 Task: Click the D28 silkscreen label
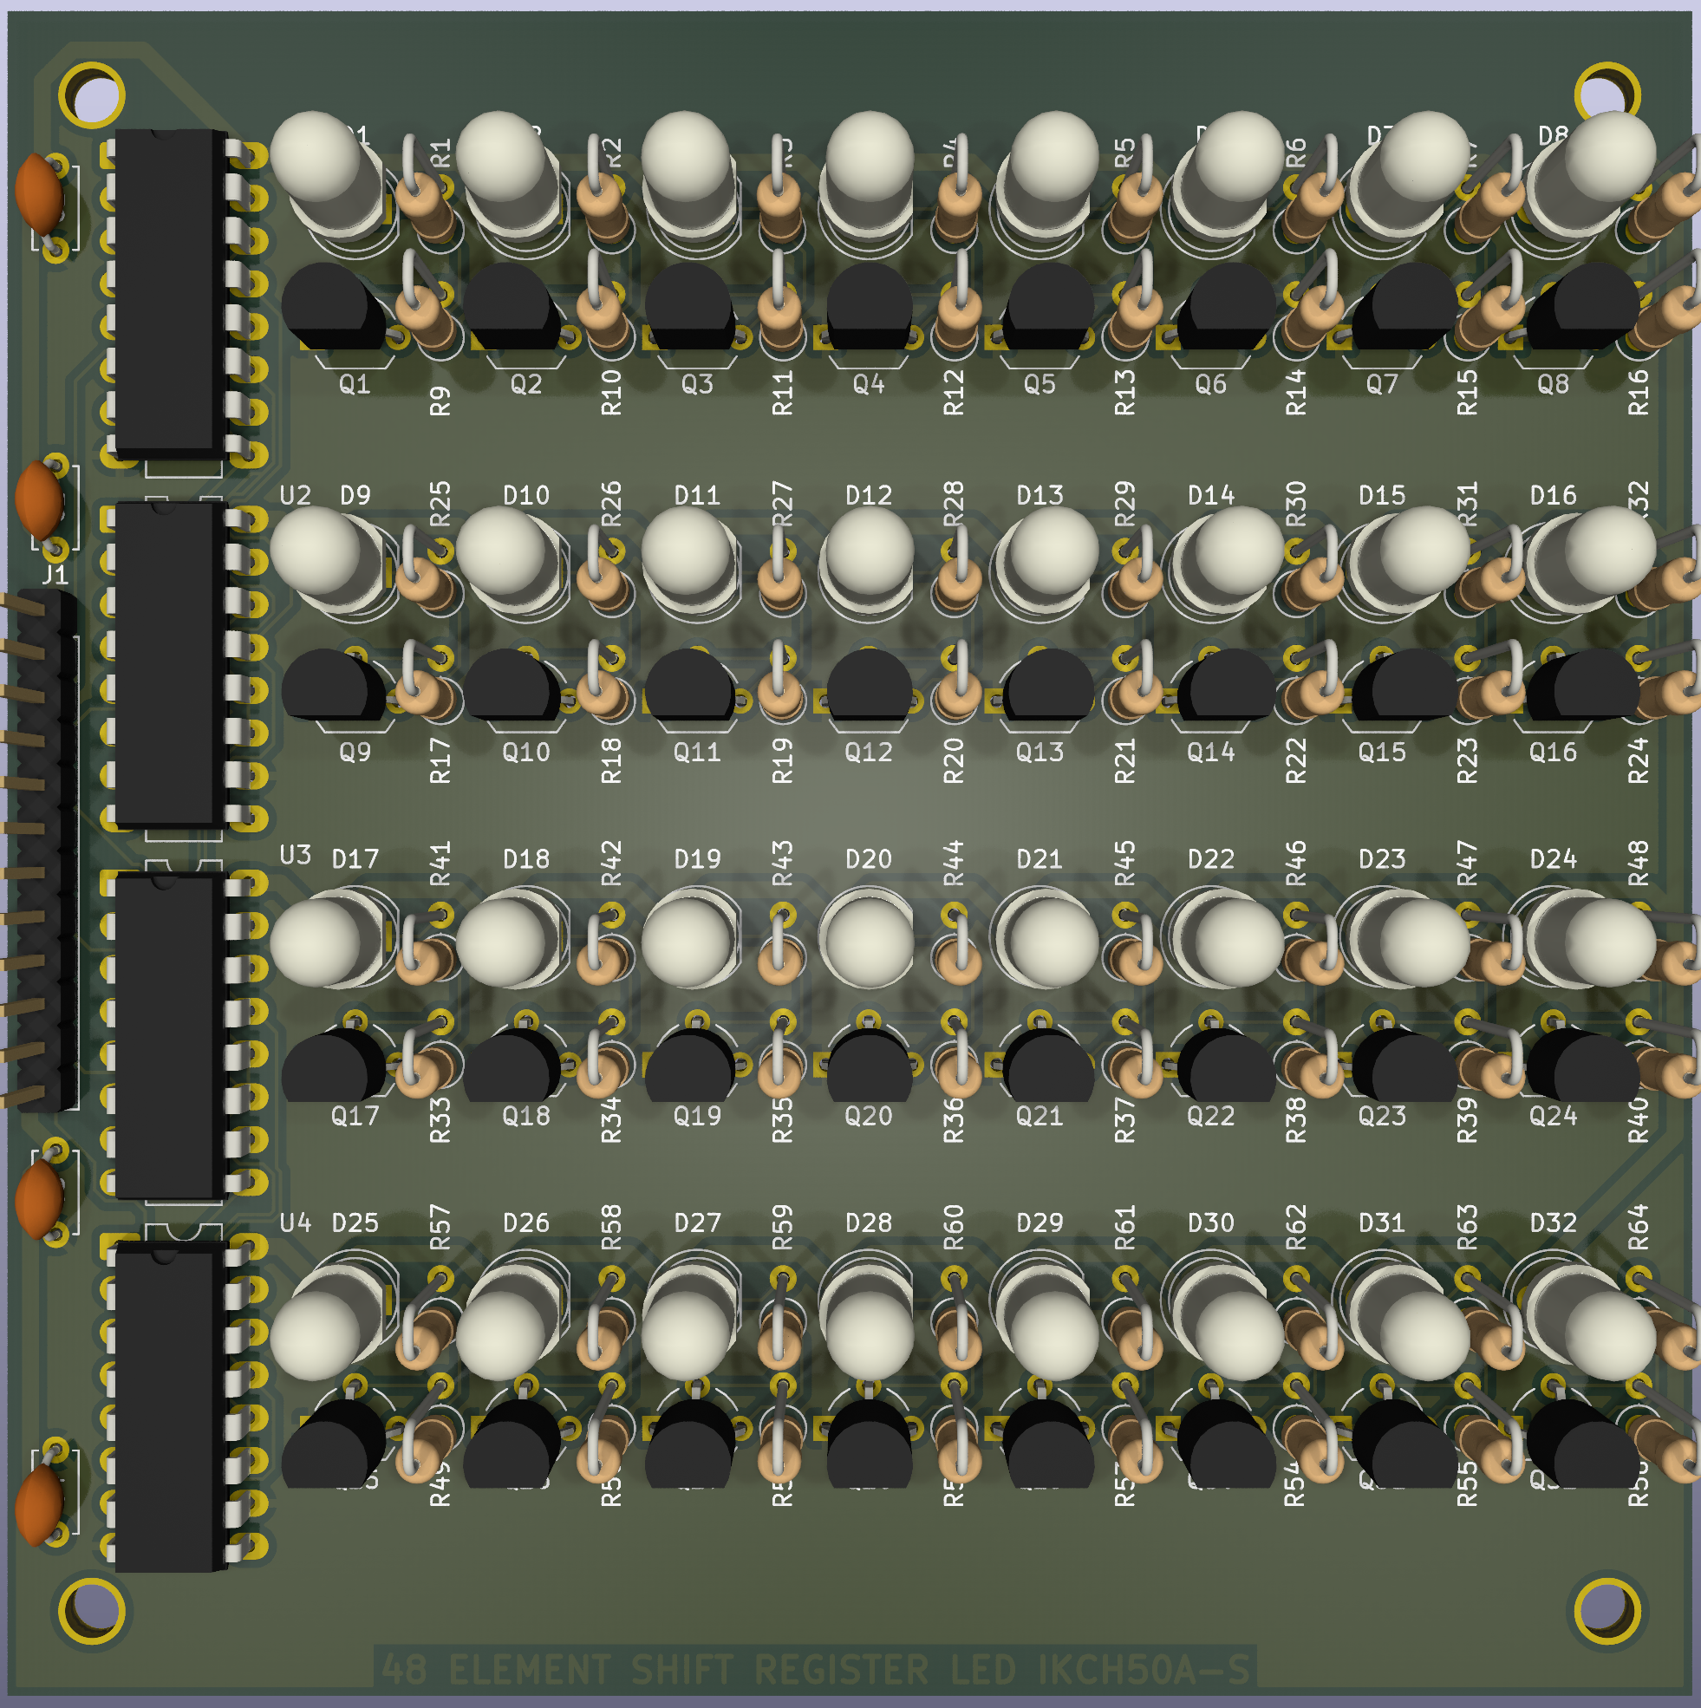coord(868,1223)
